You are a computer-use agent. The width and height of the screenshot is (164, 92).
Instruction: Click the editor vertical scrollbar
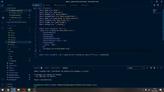click(163, 25)
